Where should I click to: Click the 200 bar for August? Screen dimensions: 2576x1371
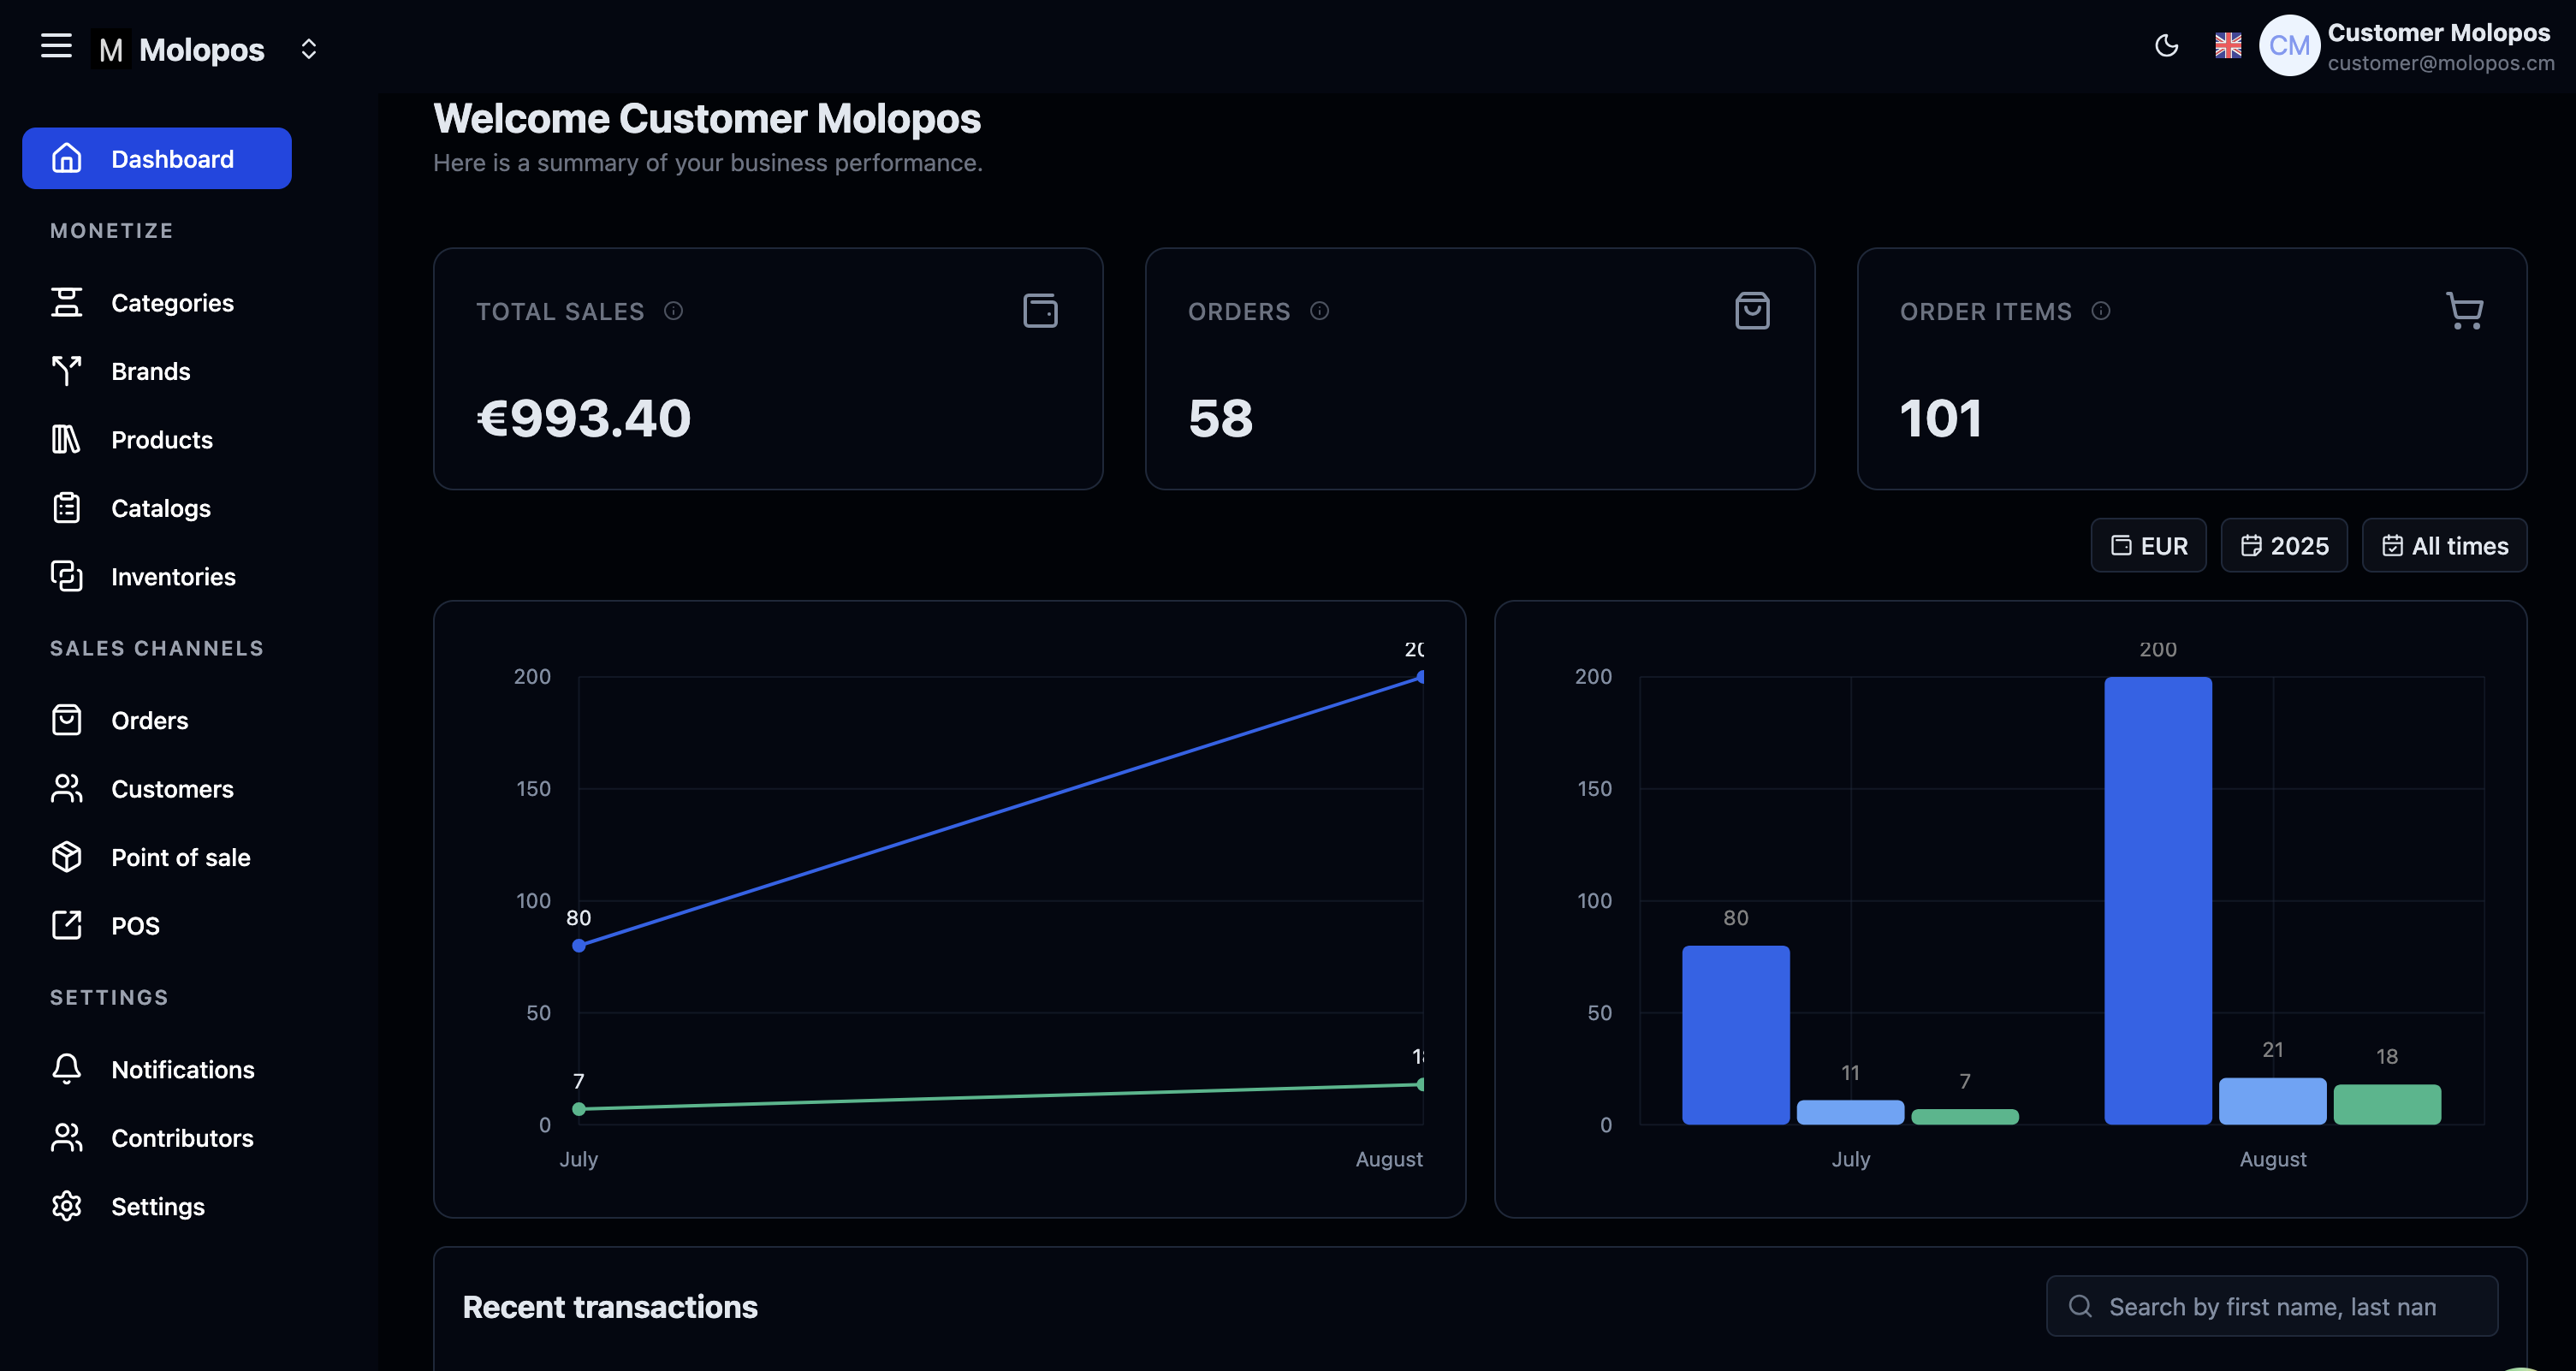coord(2157,900)
